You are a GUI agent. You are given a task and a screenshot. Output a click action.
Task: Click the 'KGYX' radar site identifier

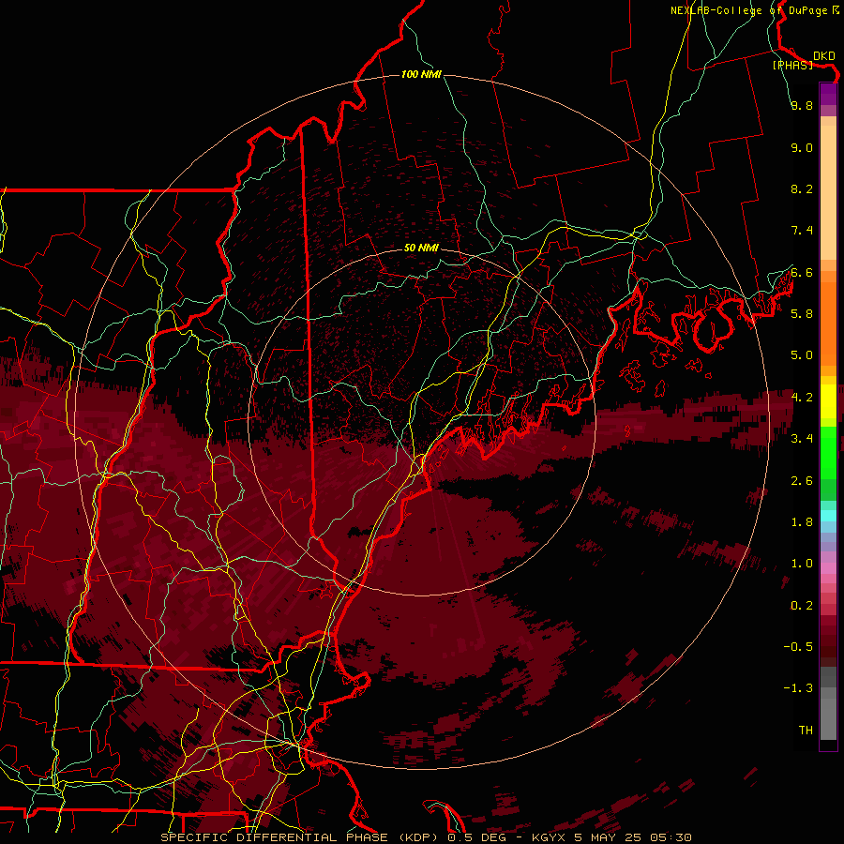click(x=549, y=837)
